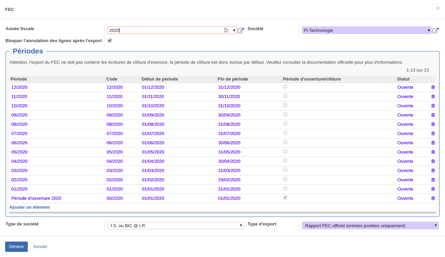The height and width of the screenshot is (257, 445).
Task: Toggle opening/closing checkbox for period 09/2020
Action: click(285, 114)
